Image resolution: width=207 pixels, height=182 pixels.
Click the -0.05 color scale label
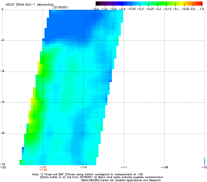[185, 9]
